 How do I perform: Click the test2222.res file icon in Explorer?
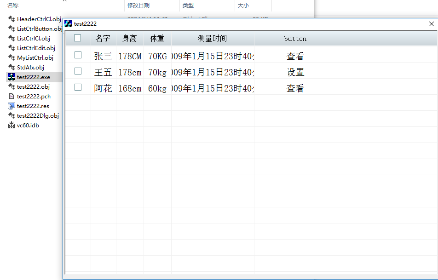[12, 106]
